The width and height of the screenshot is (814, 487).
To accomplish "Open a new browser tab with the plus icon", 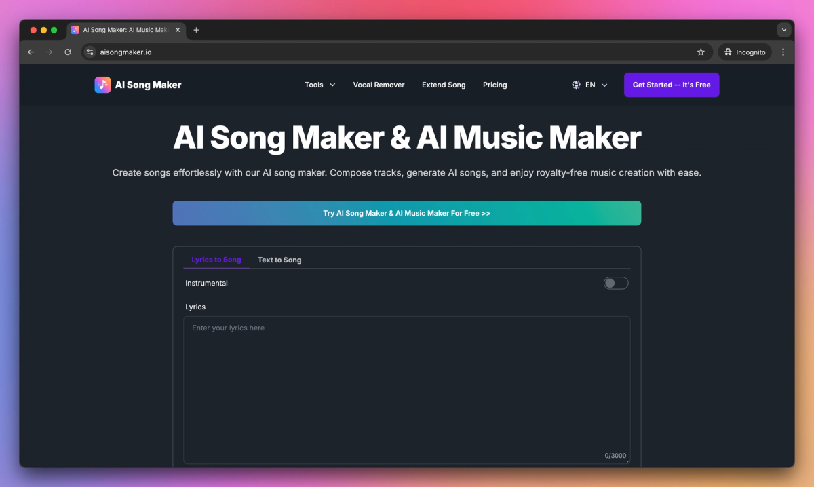I will coord(196,30).
